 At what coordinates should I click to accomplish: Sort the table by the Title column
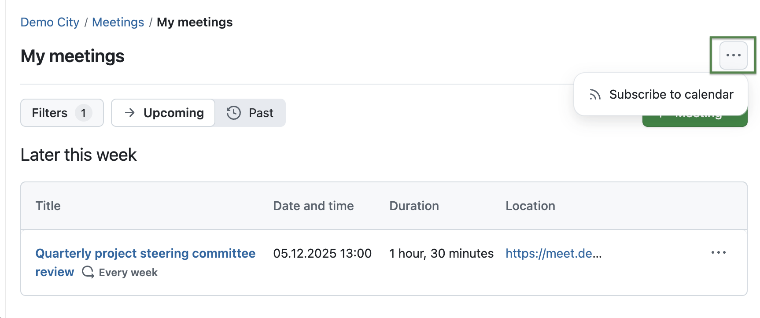(48, 206)
